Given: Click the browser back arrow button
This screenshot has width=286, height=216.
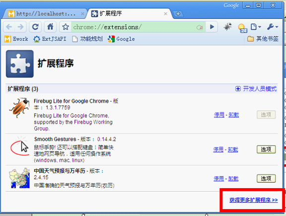Looking at the screenshot, I should click(9, 27).
